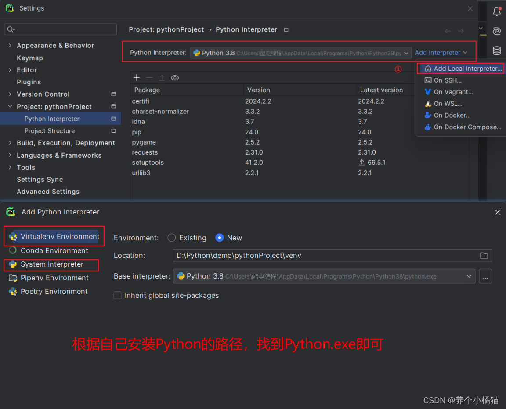Open the notifications bell icon

[x=497, y=11]
